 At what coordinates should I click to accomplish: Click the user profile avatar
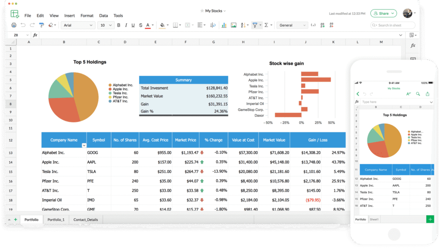click(407, 13)
